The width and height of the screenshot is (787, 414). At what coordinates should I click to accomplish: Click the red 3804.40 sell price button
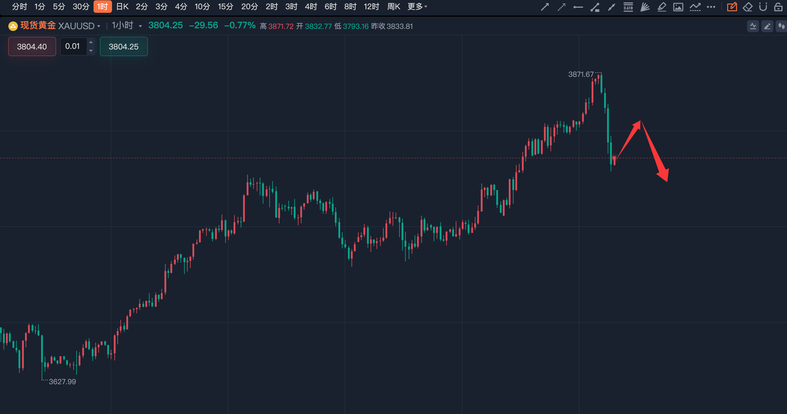pos(32,46)
